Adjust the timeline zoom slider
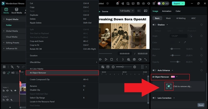Image resolution: width=208 pixels, height=109 pixels. click(x=124, y=67)
